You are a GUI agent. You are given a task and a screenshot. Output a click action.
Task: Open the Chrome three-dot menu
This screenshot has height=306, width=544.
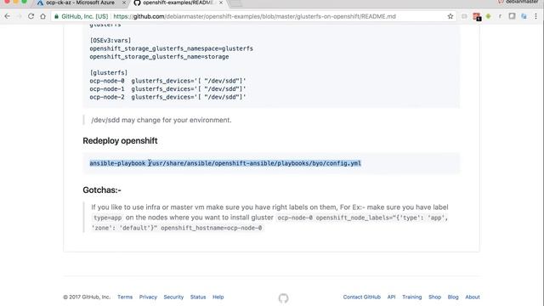click(536, 16)
